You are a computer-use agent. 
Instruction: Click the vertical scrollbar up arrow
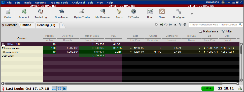(241, 44)
